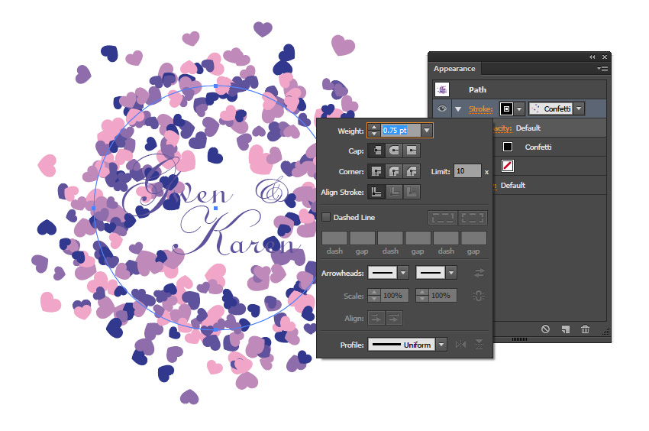Extend arrow tip beyond path end

(x=376, y=318)
